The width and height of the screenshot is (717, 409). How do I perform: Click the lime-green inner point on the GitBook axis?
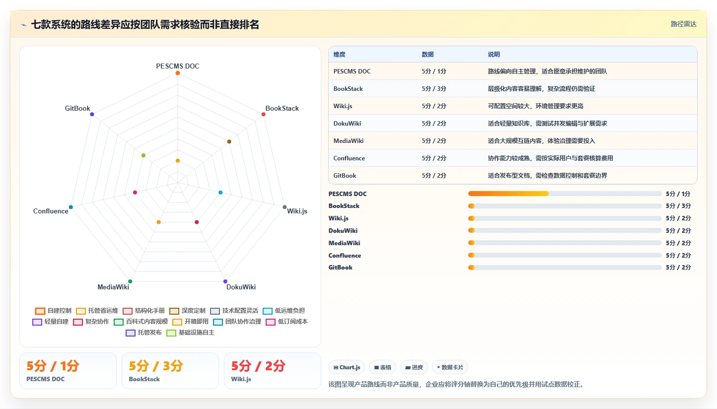point(143,155)
